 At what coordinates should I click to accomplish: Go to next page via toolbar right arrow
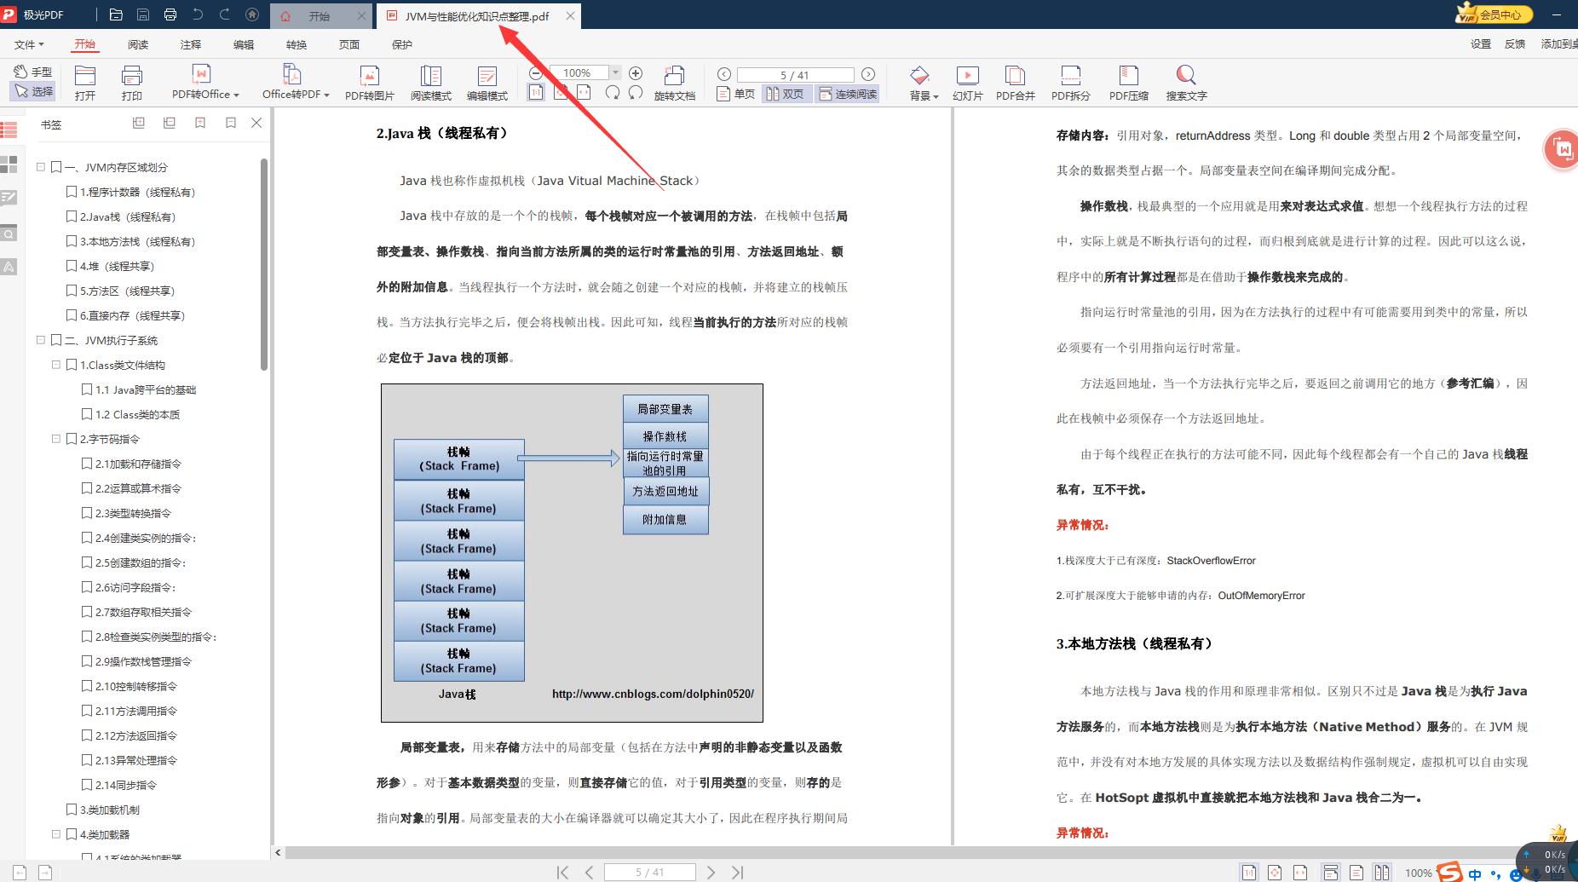(868, 74)
